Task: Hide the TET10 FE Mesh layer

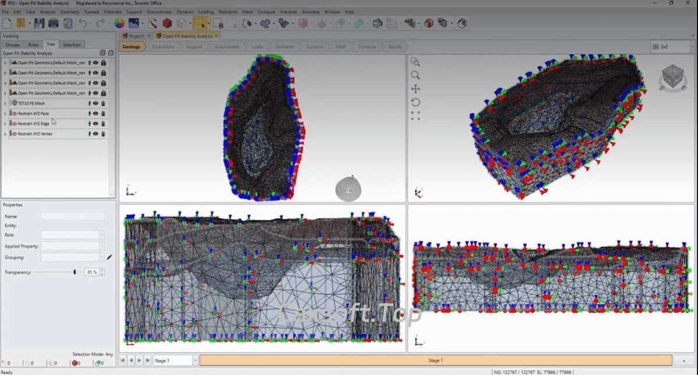Action: coord(96,103)
